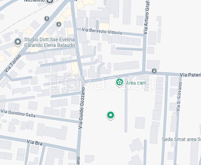
Task: Click the Sede Smat area label
Action: point(181,139)
